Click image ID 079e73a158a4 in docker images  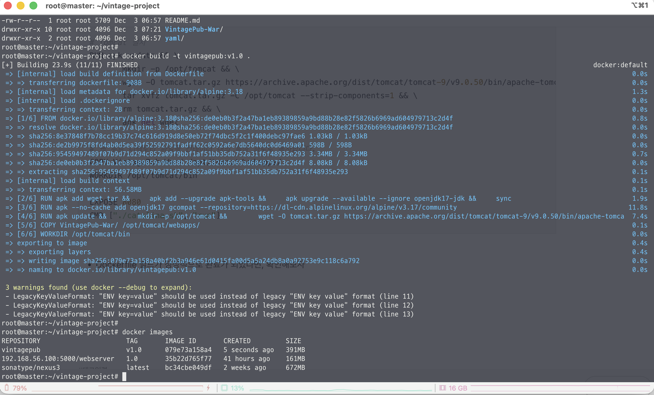click(188, 350)
